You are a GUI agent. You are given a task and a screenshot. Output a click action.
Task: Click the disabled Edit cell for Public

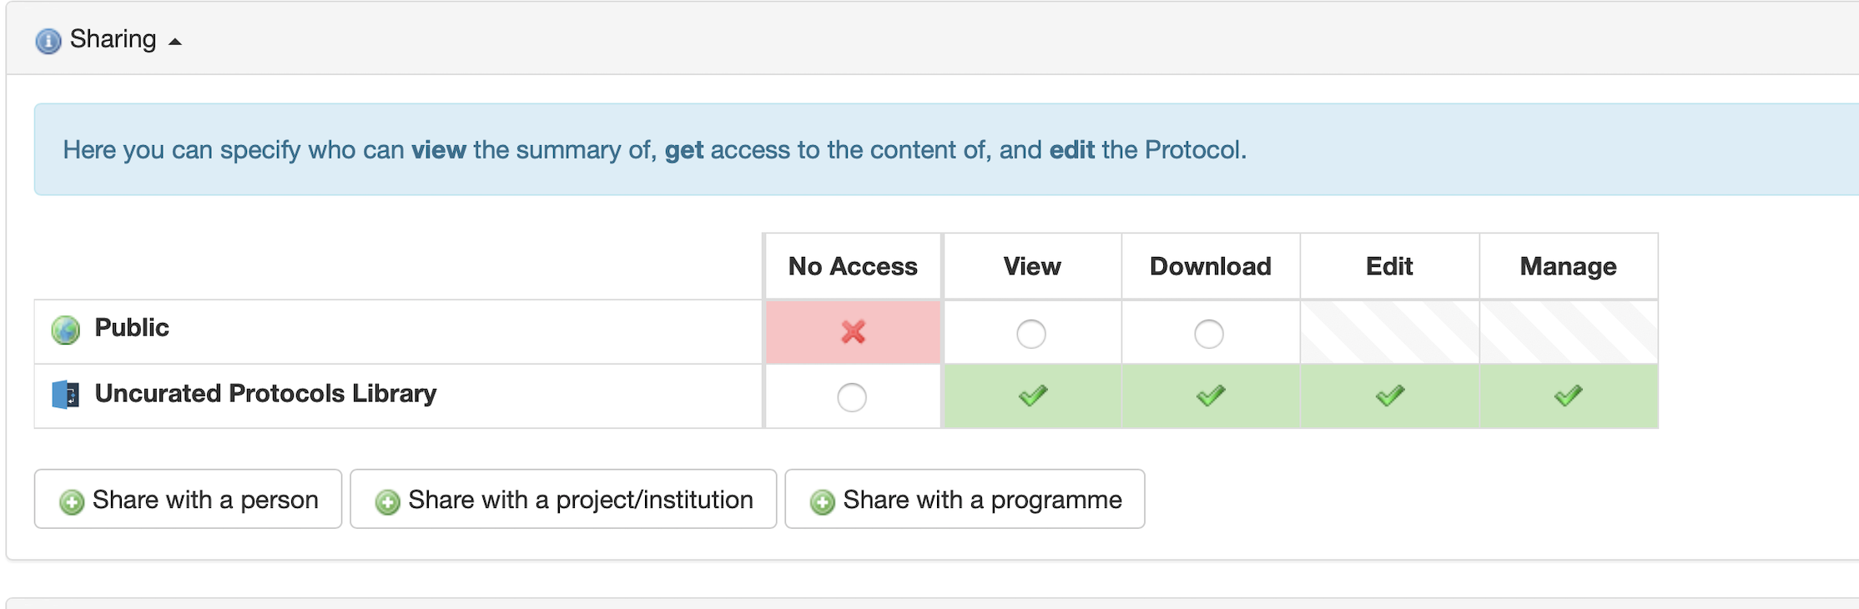point(1390,332)
